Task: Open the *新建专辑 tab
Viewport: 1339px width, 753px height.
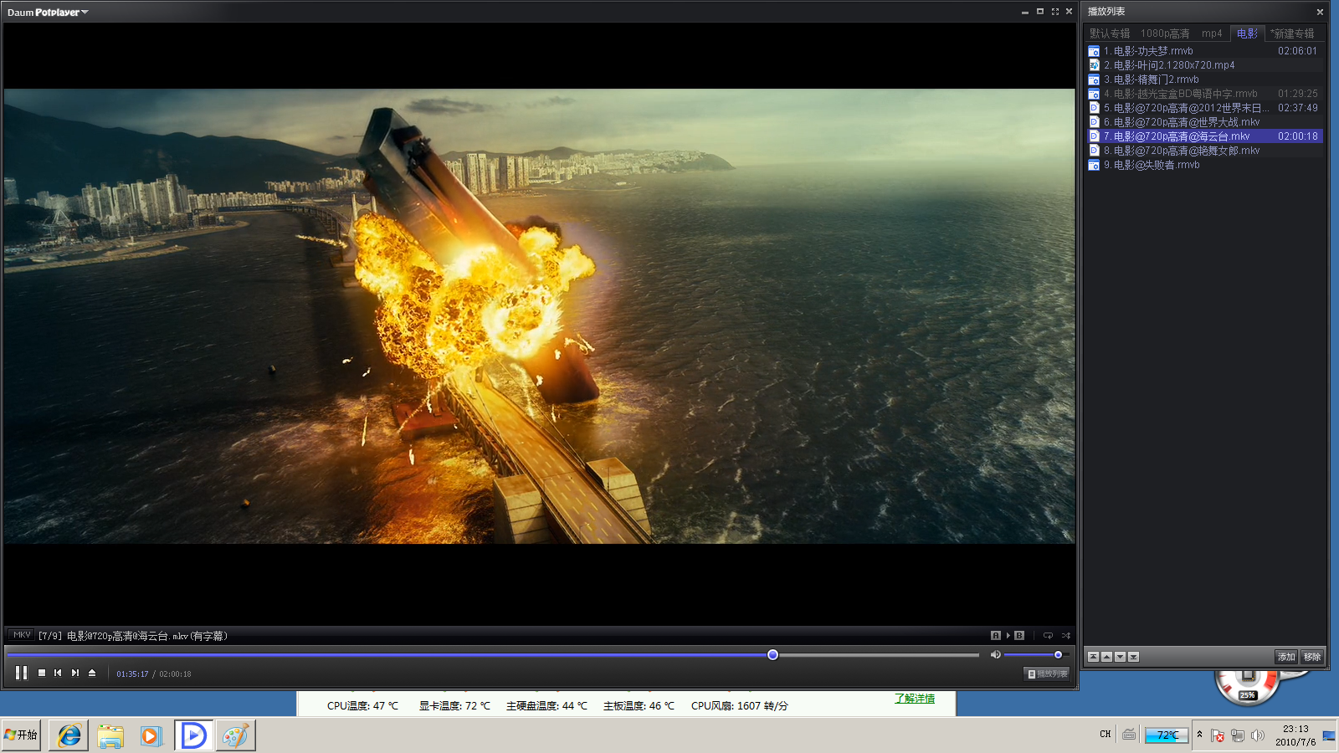Action: point(1292,33)
